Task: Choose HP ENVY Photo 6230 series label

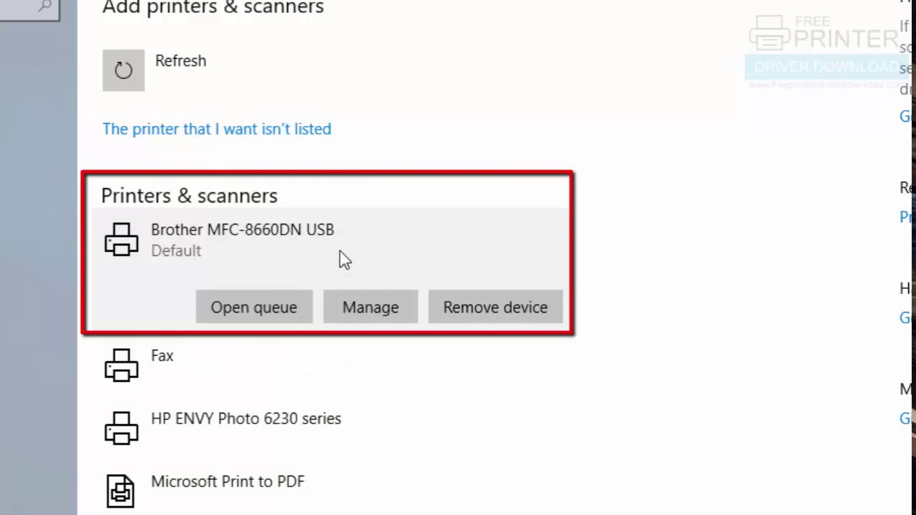Action: (245, 418)
